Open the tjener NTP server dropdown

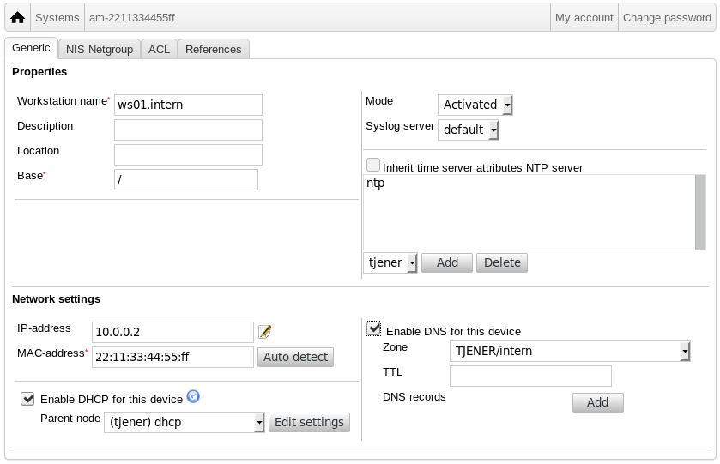pos(390,263)
